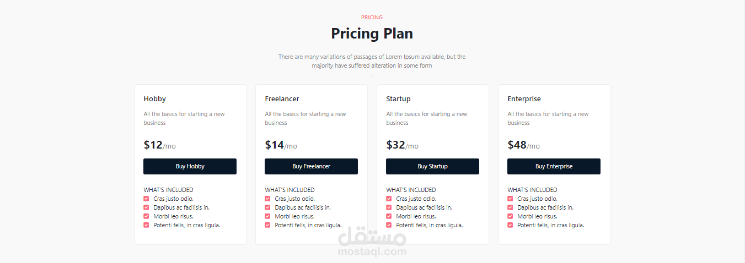The height and width of the screenshot is (263, 745).
Task: Toggle Enterprise's 'Dapibus ac facilisis in' checkbox
Action: click(x=510, y=207)
